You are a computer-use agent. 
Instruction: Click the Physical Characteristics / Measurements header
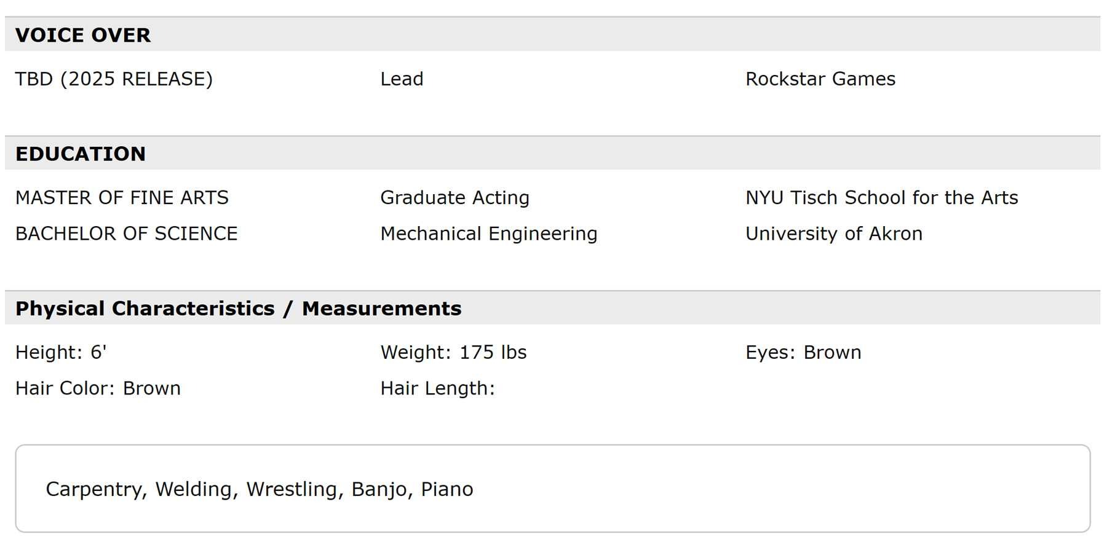[238, 308]
